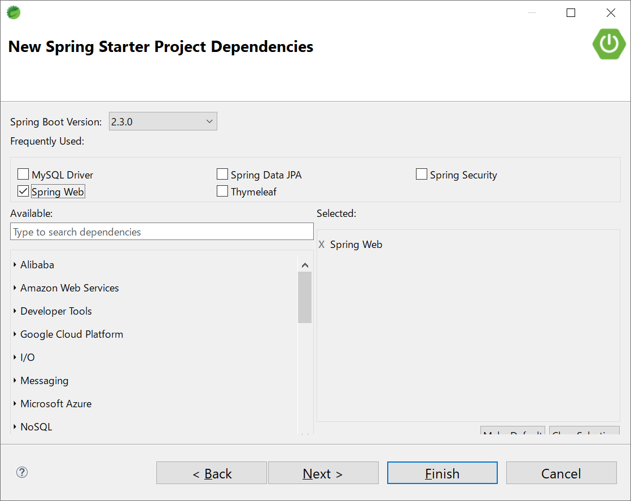The height and width of the screenshot is (501, 631).
Task: Select the Microsoft Azure tree item
Action: 56,403
